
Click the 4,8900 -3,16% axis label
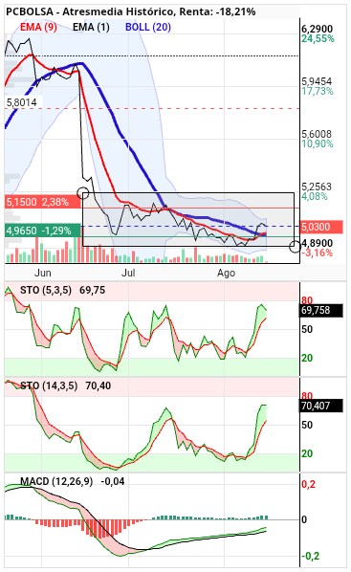pos(318,248)
